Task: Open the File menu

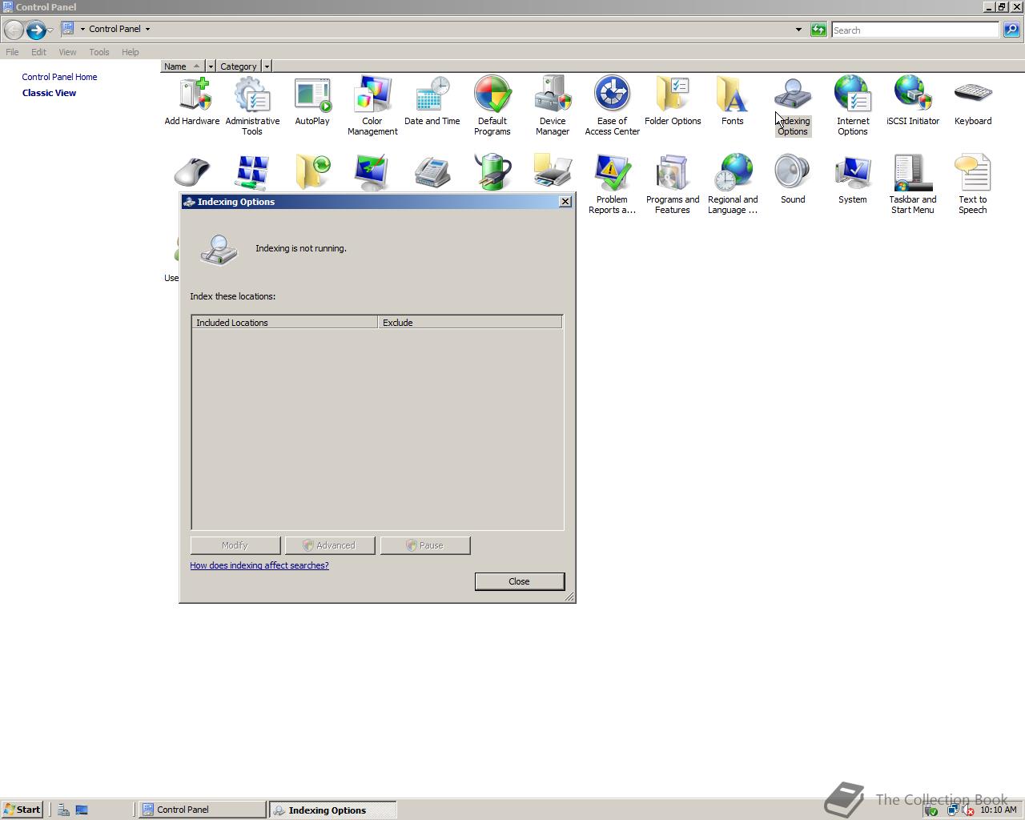Action: [12, 52]
